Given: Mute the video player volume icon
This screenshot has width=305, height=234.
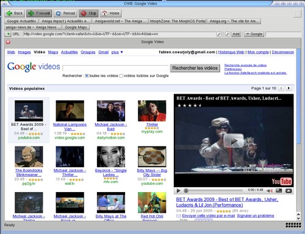Looking at the screenshot, I should [270, 191].
